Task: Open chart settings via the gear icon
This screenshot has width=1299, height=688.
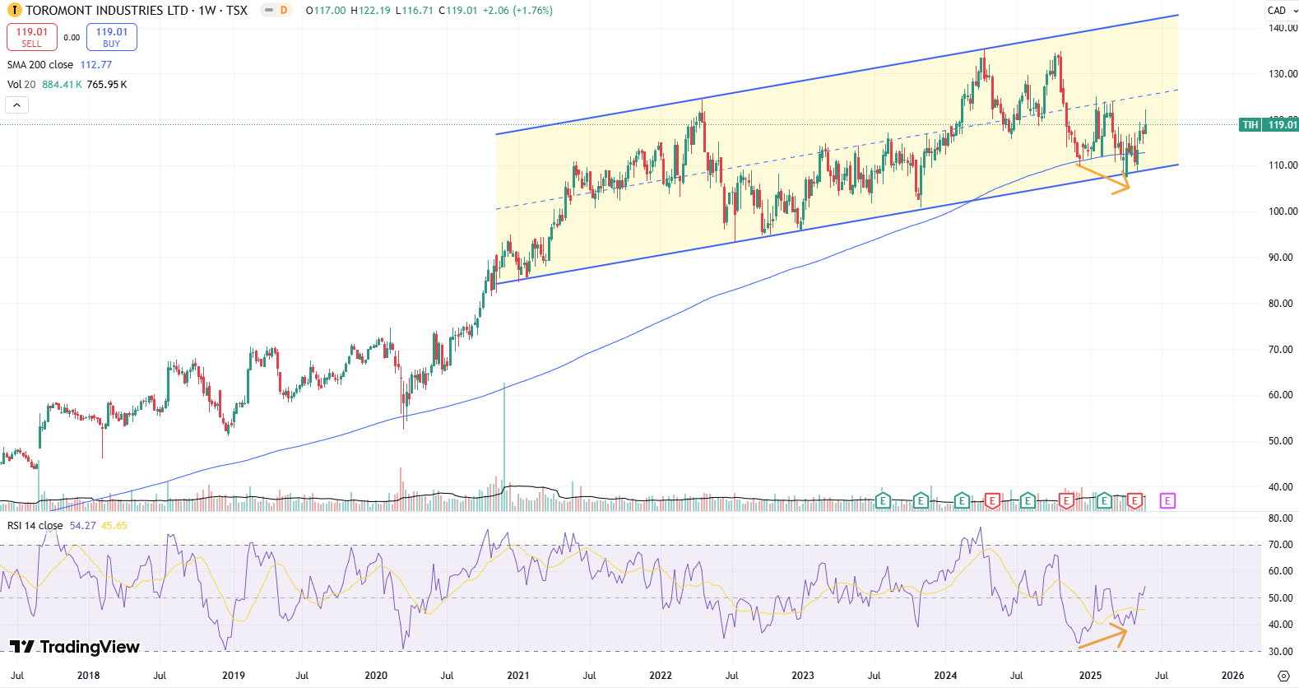Action: [1283, 676]
